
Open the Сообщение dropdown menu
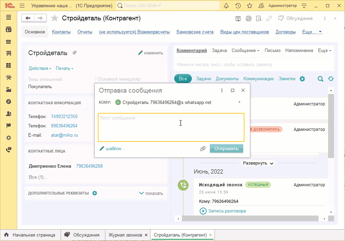click(x=245, y=50)
